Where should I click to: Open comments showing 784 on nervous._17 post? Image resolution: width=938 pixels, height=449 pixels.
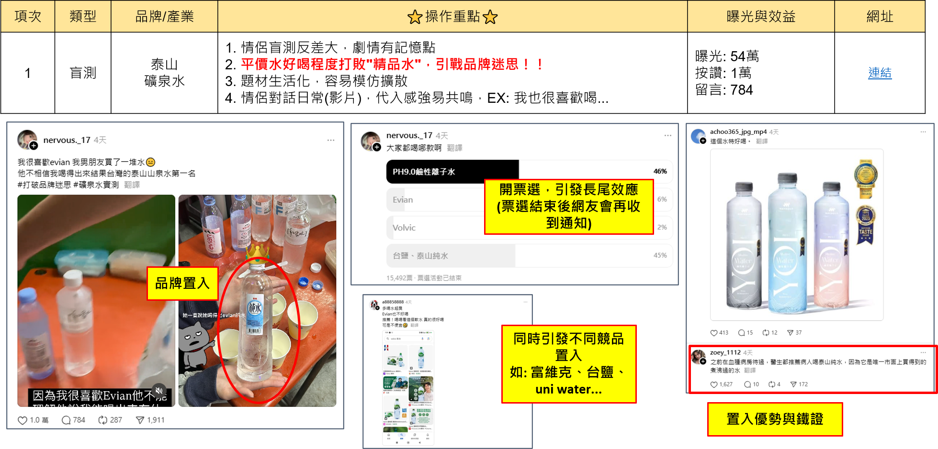[73, 420]
